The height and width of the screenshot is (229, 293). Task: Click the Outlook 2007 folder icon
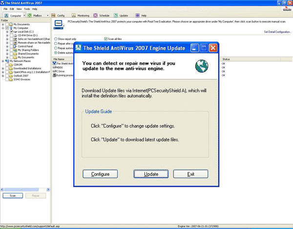(x=11, y=76)
